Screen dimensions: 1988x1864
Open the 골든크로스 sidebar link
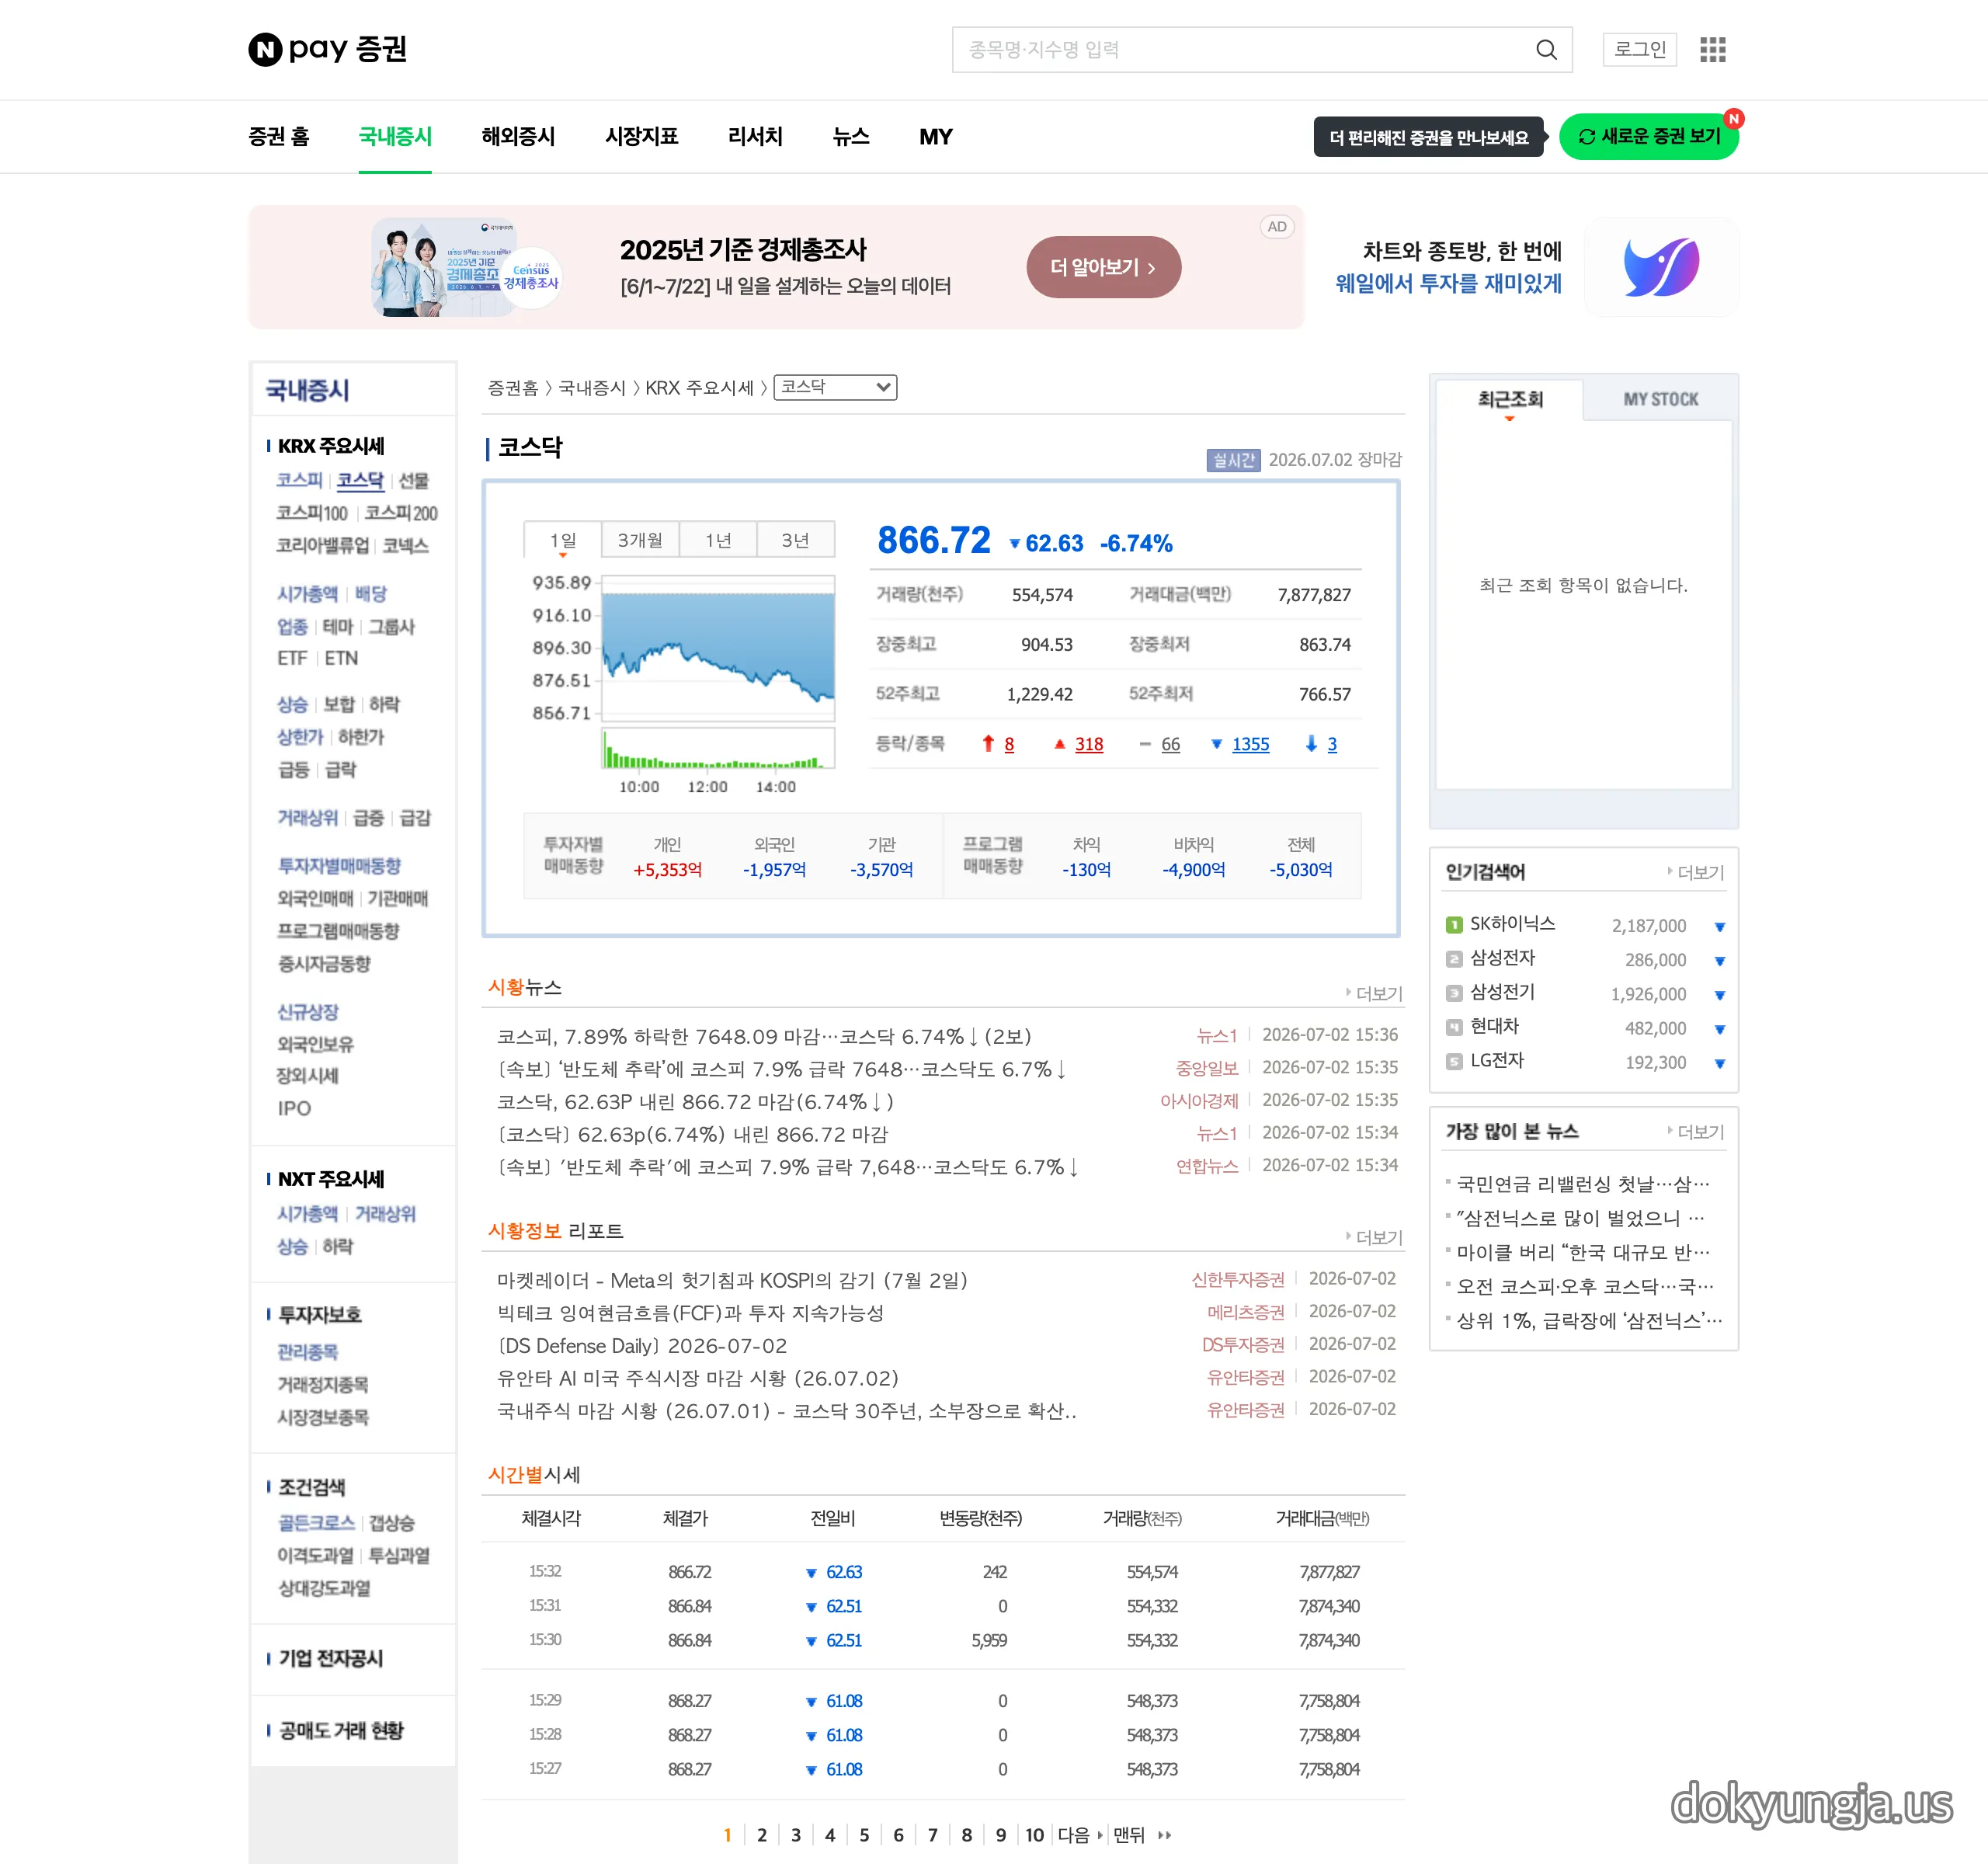[316, 1523]
